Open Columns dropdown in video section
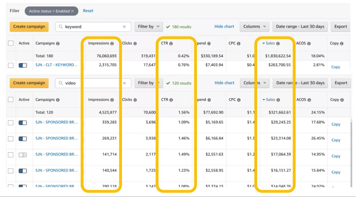 click(255, 83)
